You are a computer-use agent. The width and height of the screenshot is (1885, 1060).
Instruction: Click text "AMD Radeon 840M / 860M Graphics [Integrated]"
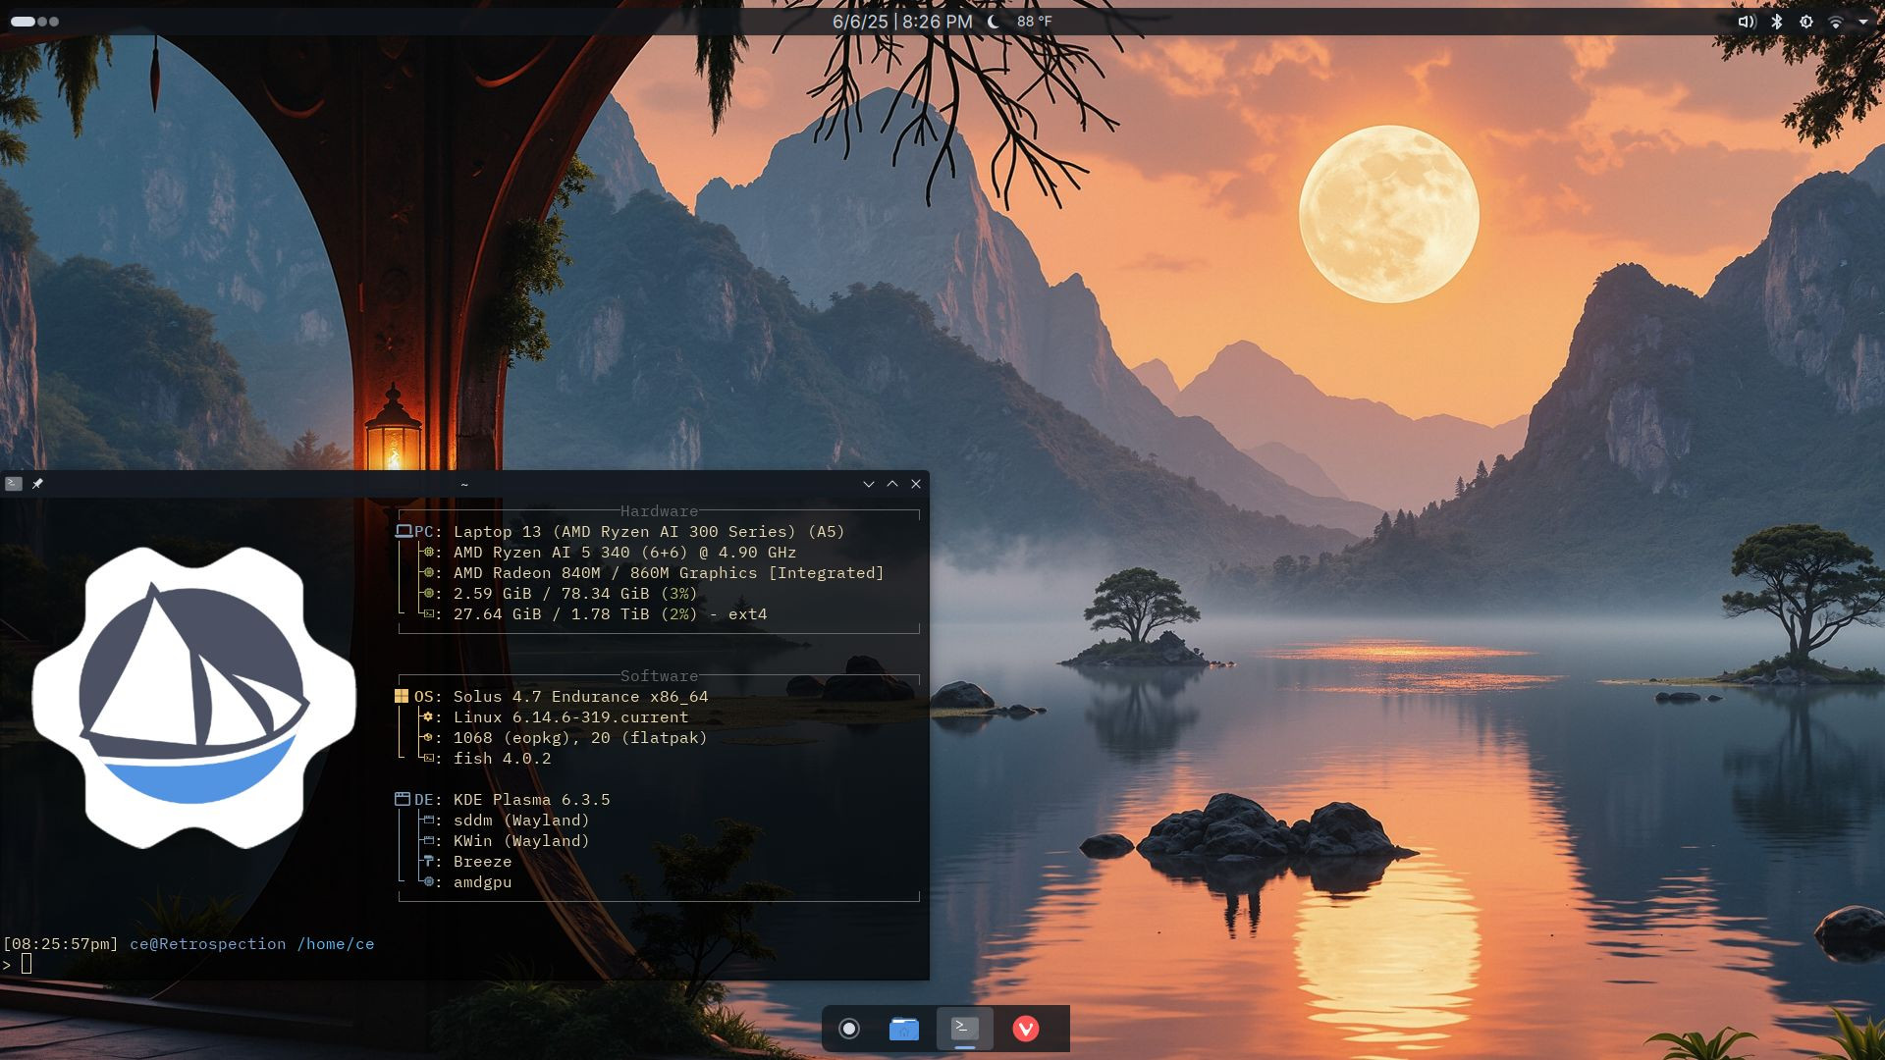click(669, 573)
